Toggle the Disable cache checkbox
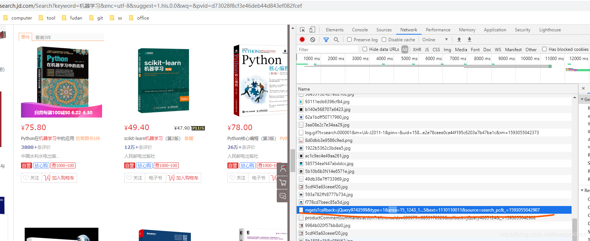This screenshot has width=590, height=241. [384, 39]
